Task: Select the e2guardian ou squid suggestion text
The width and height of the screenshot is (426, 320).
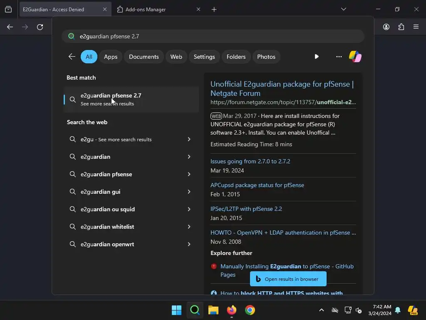Action: click(x=108, y=209)
